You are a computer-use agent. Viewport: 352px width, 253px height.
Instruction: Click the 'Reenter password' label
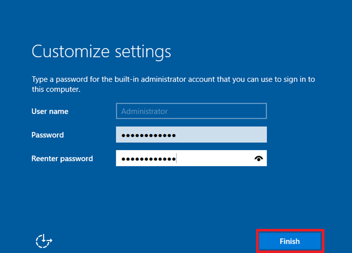tap(62, 159)
